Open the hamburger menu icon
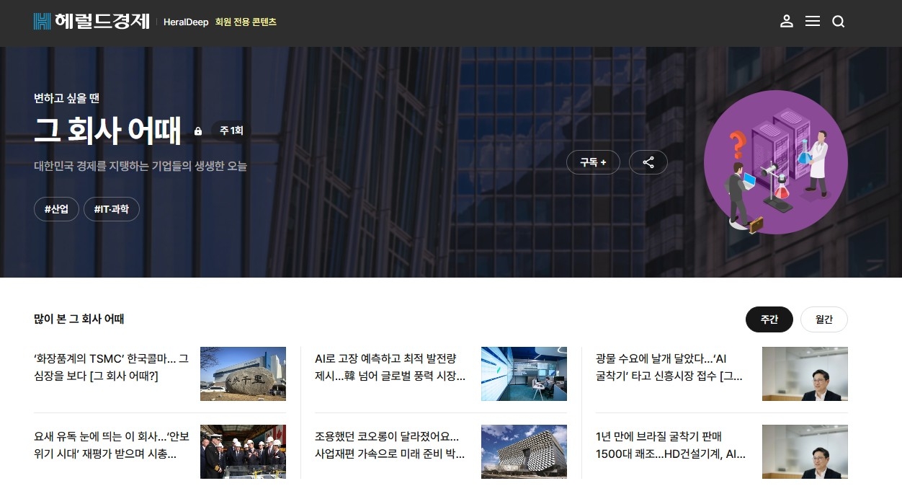This screenshot has height=499, width=902. pyautogui.click(x=813, y=22)
